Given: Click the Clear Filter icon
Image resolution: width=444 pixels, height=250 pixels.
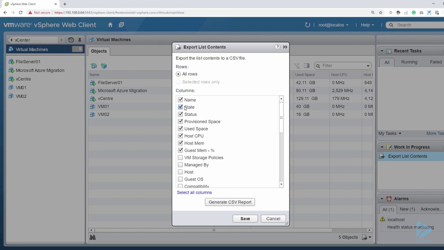Looking at the screenshot, I should (297, 65).
